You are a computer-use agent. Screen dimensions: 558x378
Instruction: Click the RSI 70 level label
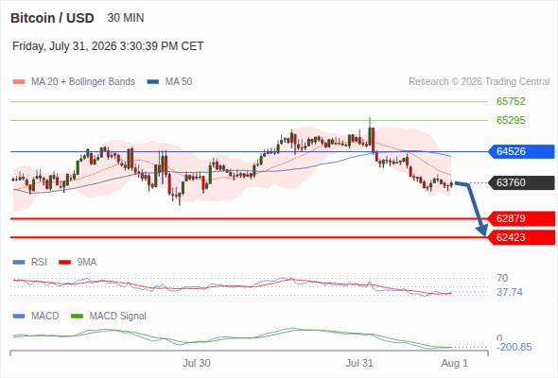502,278
